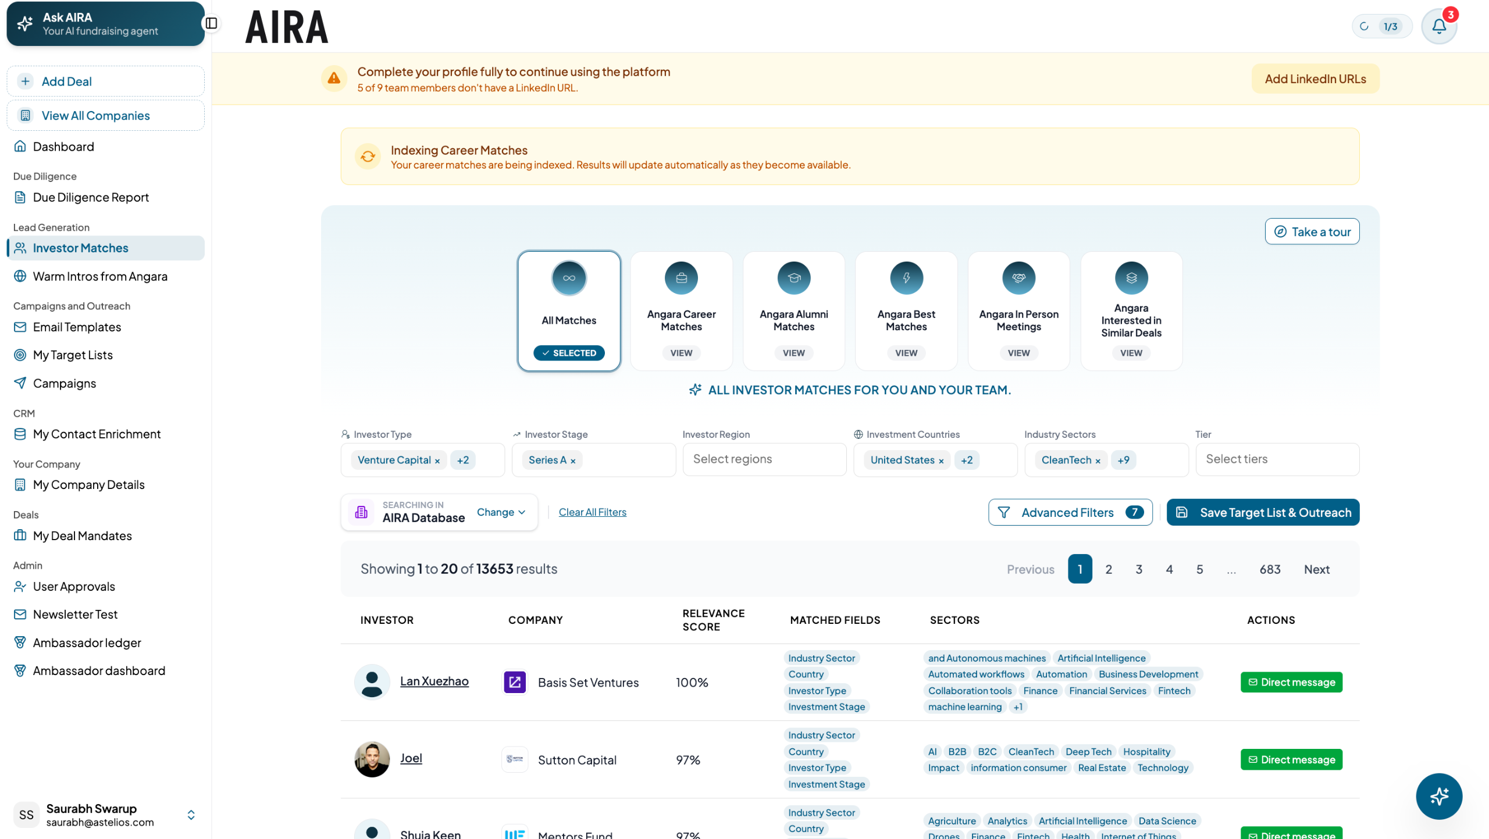The image size is (1489, 839).
Task: Click Lan Xuezhao's avatar icon
Action: [372, 681]
